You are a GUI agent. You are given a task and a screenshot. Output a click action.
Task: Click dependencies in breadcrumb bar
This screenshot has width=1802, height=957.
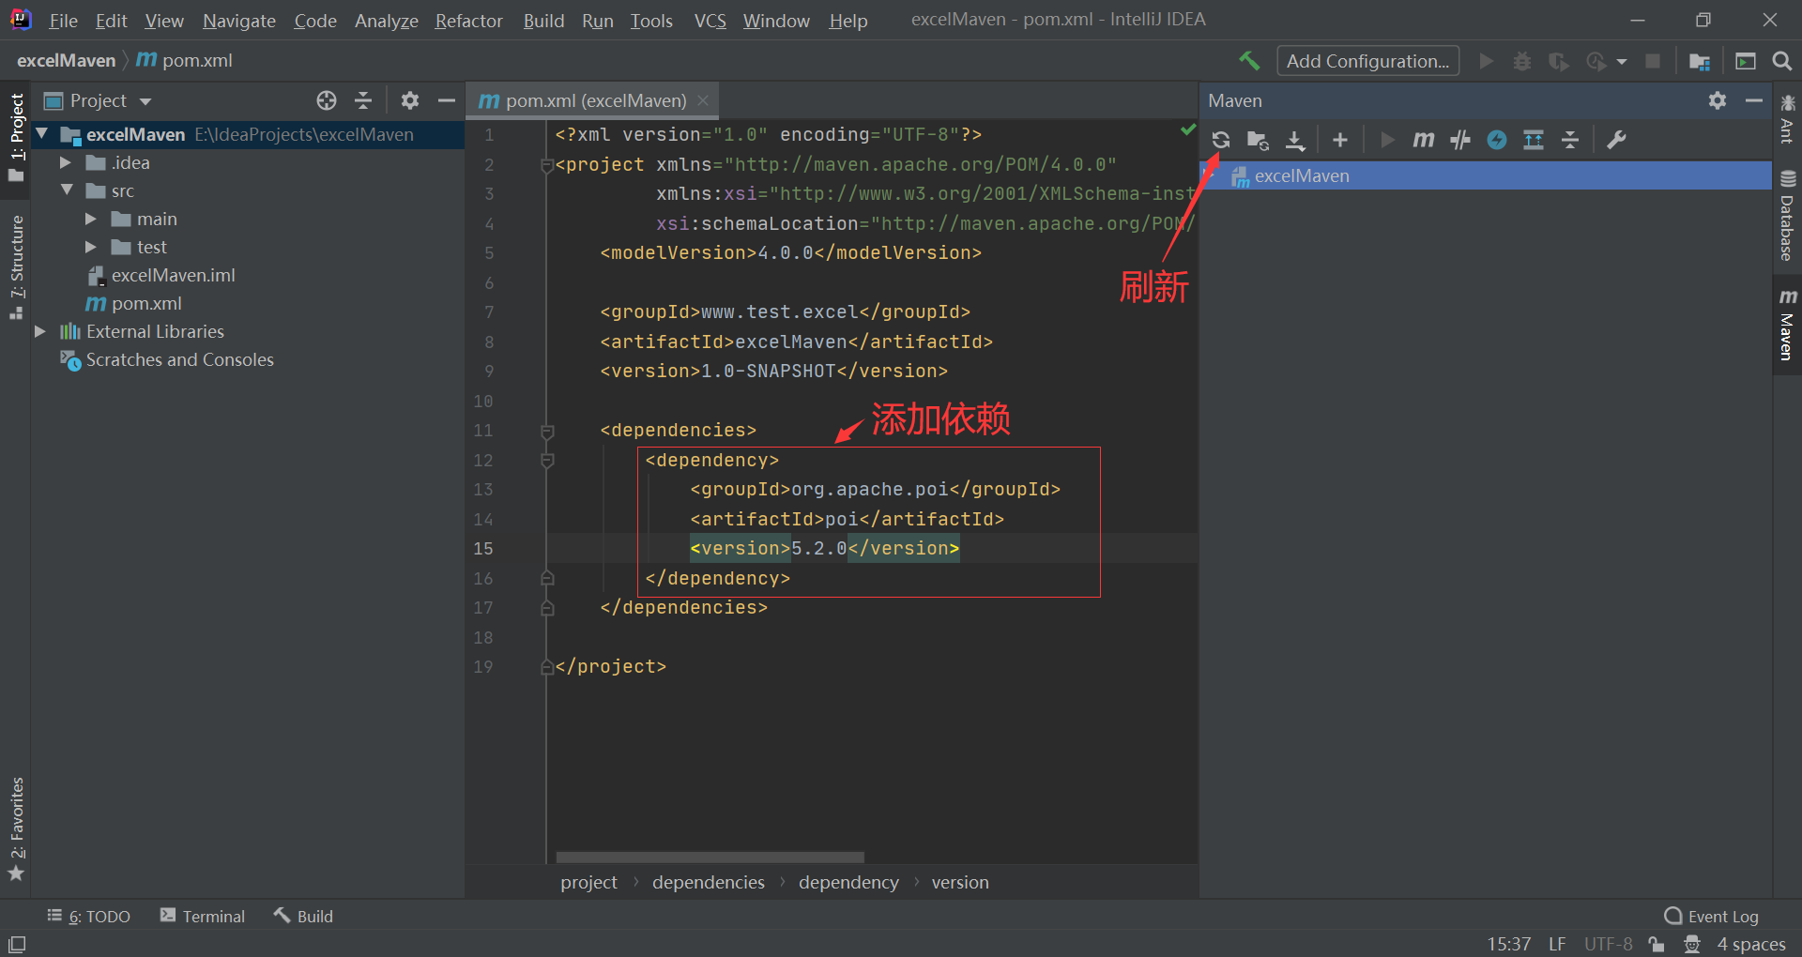pos(709,882)
